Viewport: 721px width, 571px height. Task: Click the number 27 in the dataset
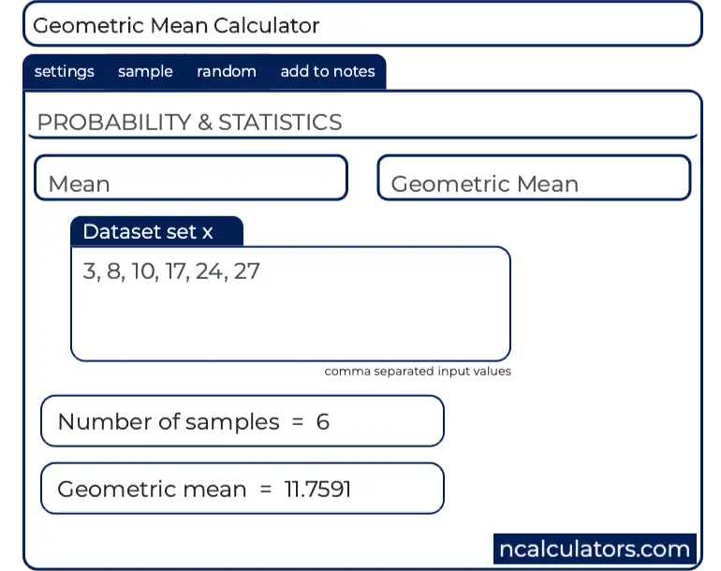click(x=247, y=272)
